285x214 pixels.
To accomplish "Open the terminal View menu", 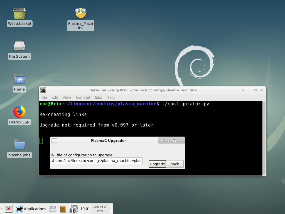I will (x=67, y=97).
